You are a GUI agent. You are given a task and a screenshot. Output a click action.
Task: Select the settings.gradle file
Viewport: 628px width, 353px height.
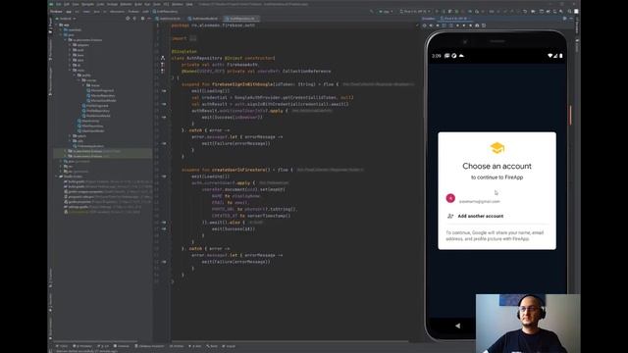tap(102, 207)
